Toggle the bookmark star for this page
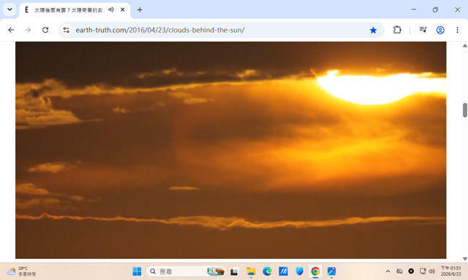Screen dimensions: 468x280 373,30
